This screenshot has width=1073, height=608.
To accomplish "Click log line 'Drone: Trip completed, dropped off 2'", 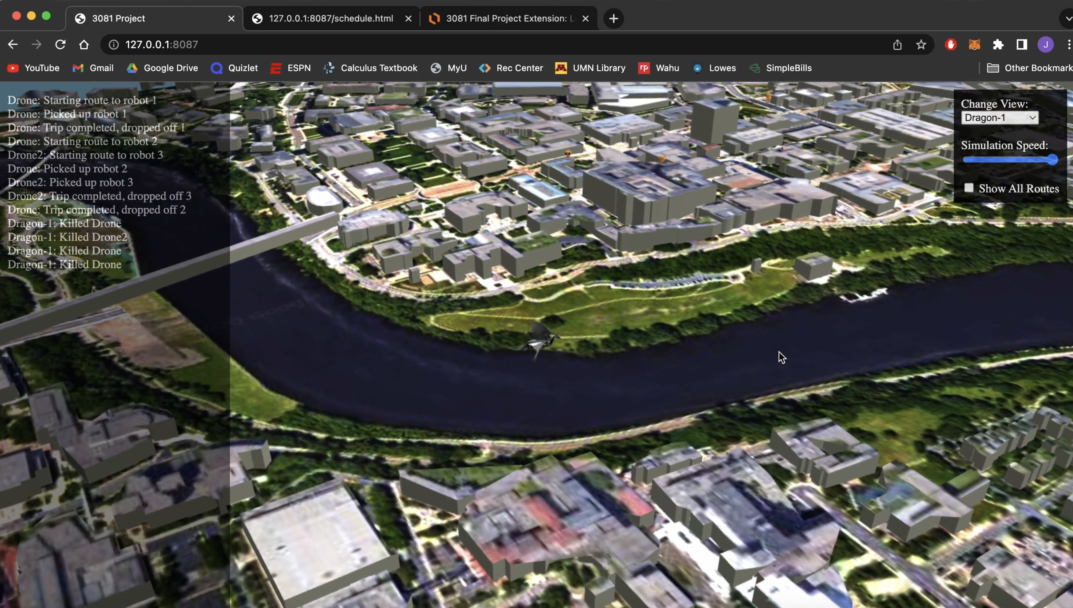I will click(97, 209).
